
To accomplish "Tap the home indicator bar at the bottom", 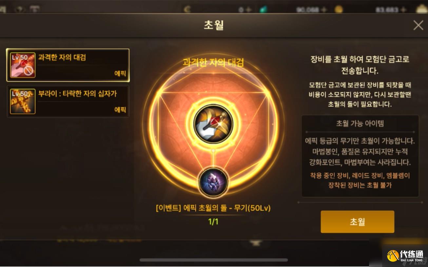I will [x=214, y=260].
